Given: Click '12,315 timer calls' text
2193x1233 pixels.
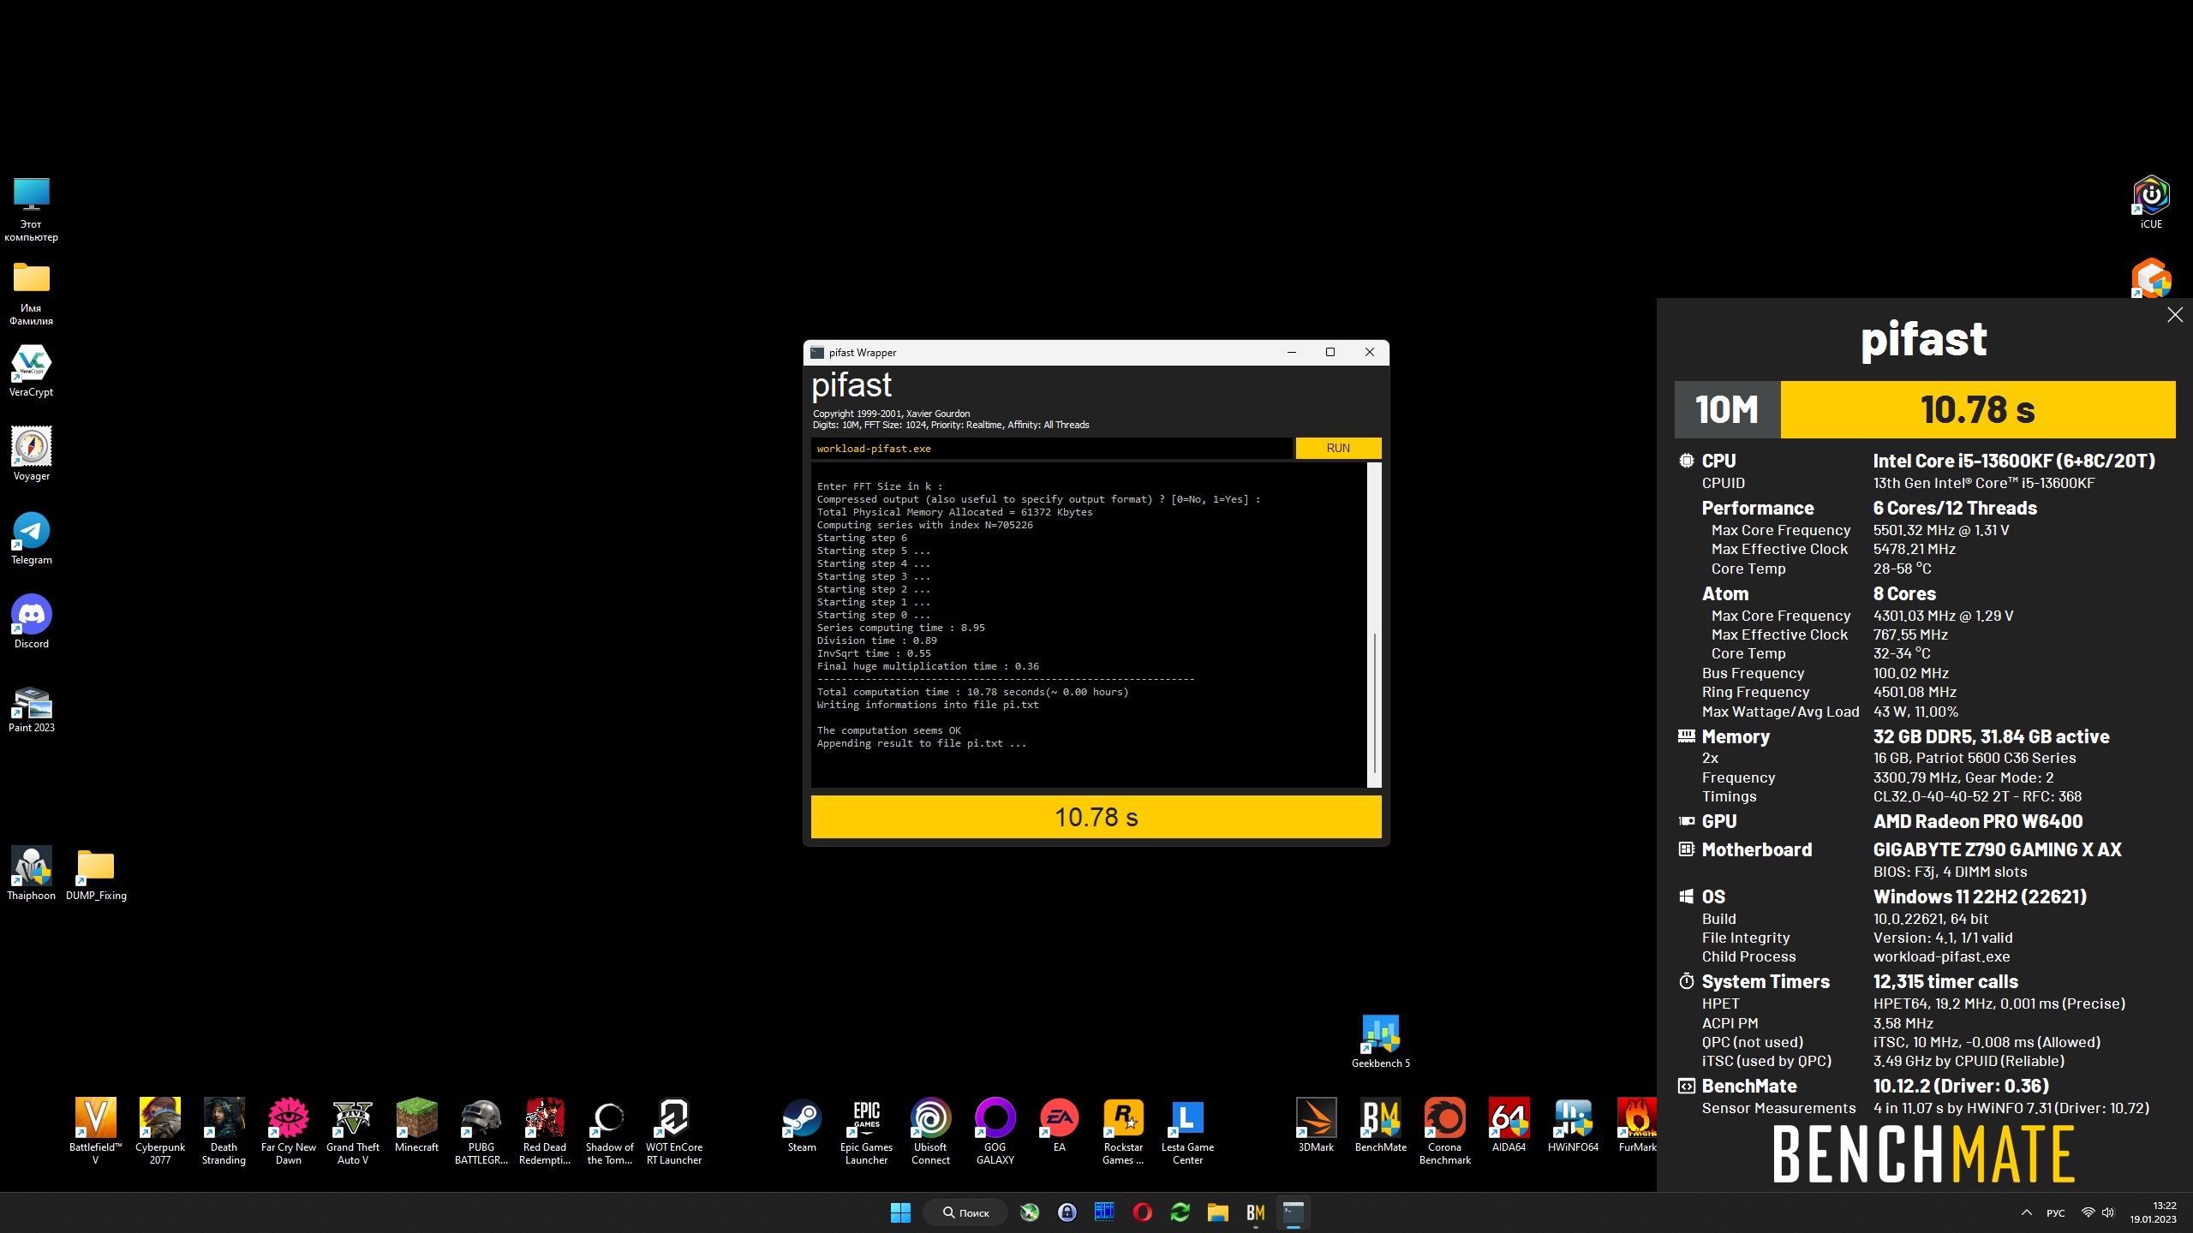Looking at the screenshot, I should [x=1945, y=981].
